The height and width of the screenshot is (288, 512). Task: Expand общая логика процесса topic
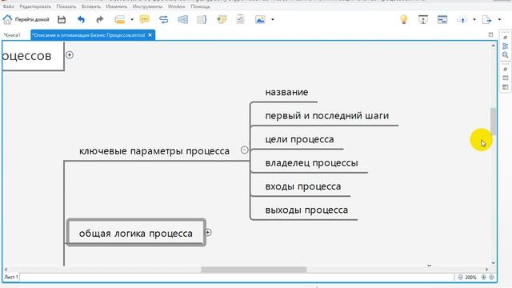[208, 233]
